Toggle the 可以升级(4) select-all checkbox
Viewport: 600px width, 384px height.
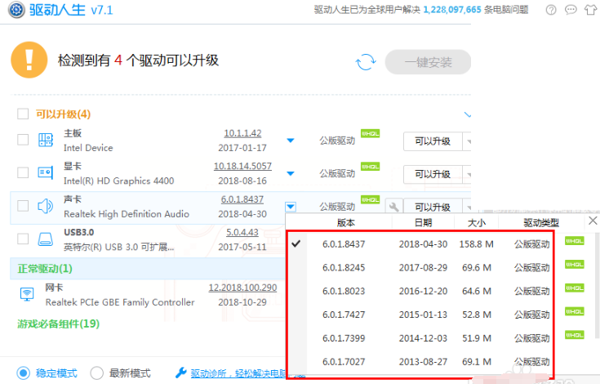[x=23, y=114]
